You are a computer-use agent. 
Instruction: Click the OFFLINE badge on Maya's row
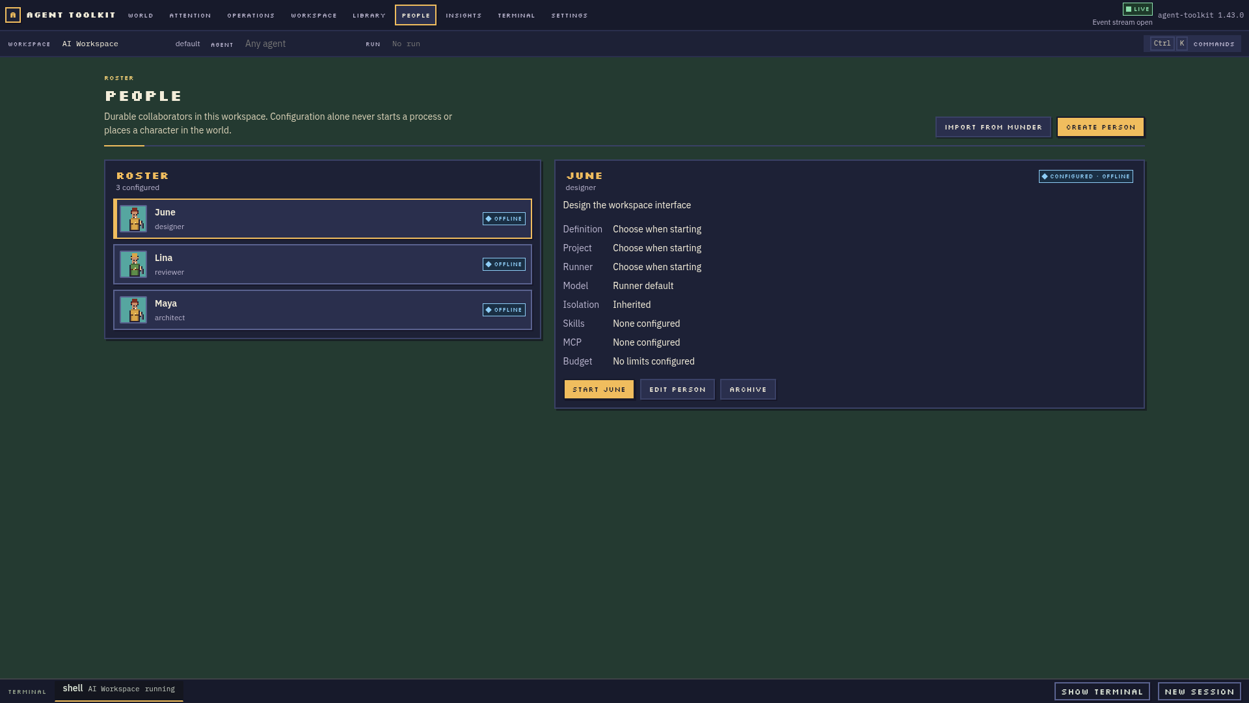(504, 310)
